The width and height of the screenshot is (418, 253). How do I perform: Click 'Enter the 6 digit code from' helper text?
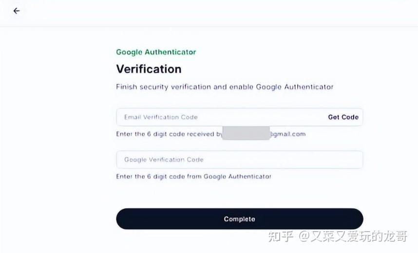tap(159, 177)
